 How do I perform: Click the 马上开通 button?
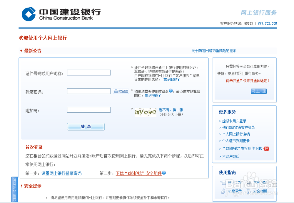pos(259,91)
